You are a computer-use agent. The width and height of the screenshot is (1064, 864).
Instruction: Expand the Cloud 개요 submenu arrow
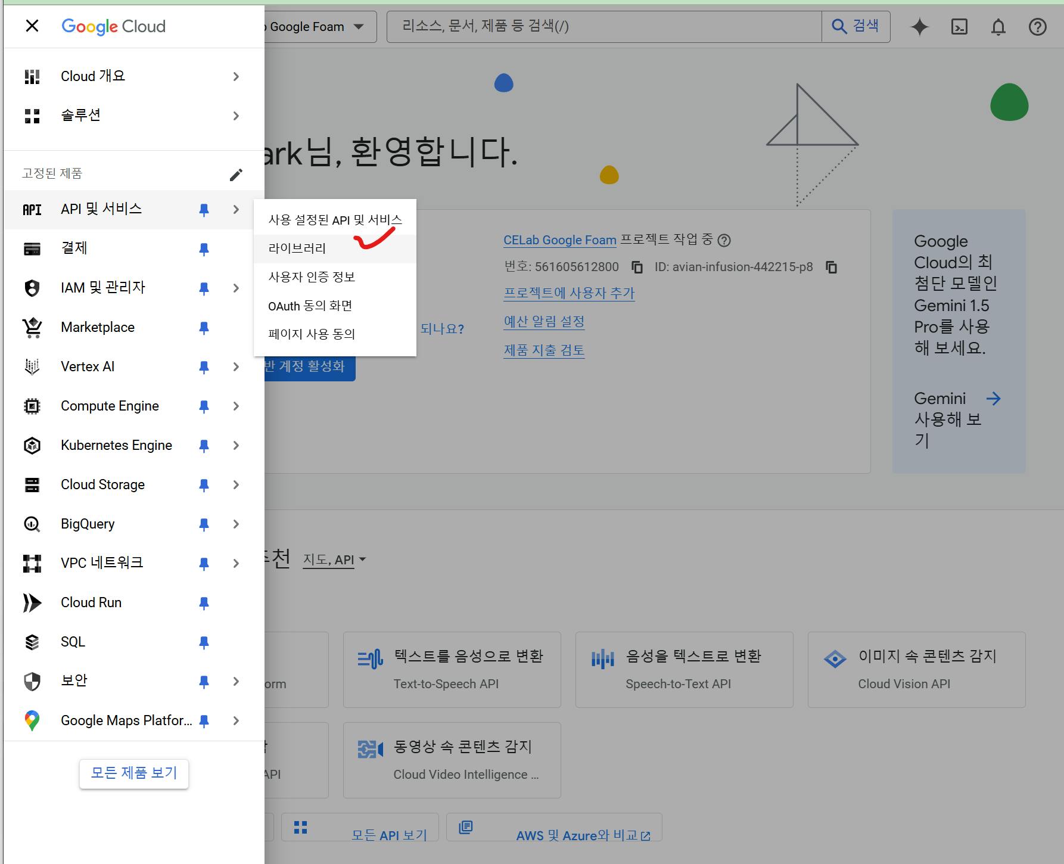[236, 76]
